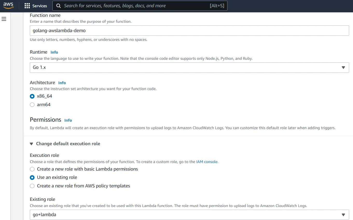353x220 pixels.
Task: Click the Existing role label
Action: pyautogui.click(x=42, y=199)
